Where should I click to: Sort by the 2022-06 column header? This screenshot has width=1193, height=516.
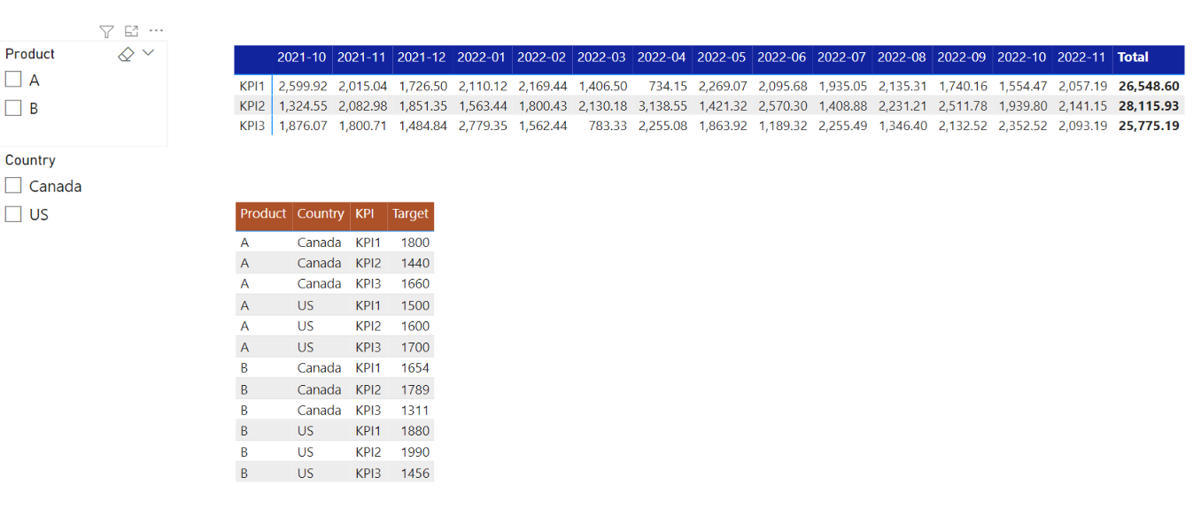pyautogui.click(x=782, y=58)
